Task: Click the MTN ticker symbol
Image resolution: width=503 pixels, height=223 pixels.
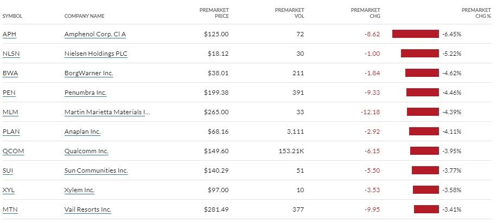Action: [x=10, y=209]
